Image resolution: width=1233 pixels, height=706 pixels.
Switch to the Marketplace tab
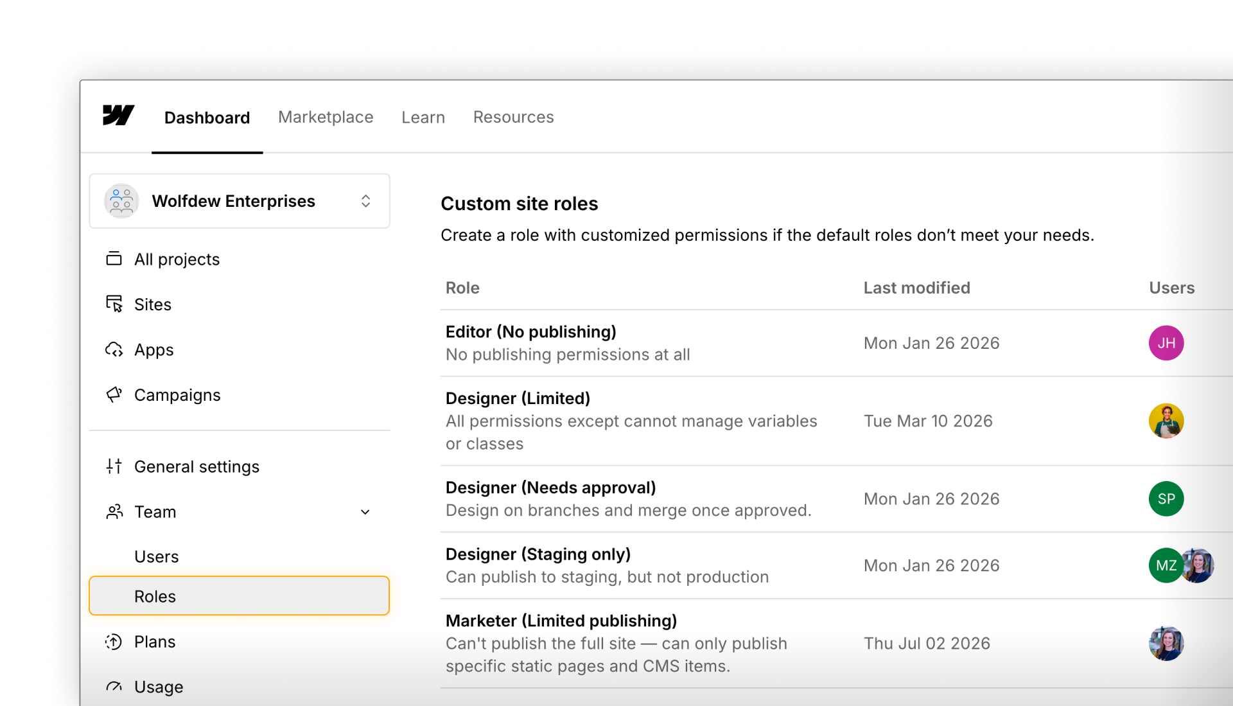click(x=326, y=117)
